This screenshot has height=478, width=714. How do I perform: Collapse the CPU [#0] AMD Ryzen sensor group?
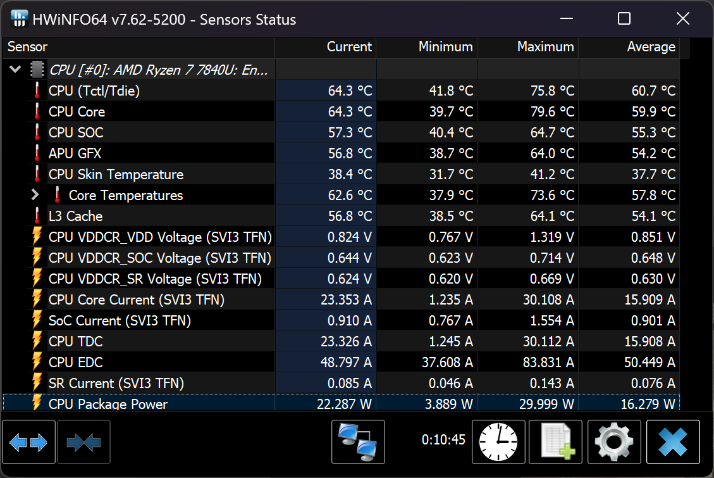15,70
